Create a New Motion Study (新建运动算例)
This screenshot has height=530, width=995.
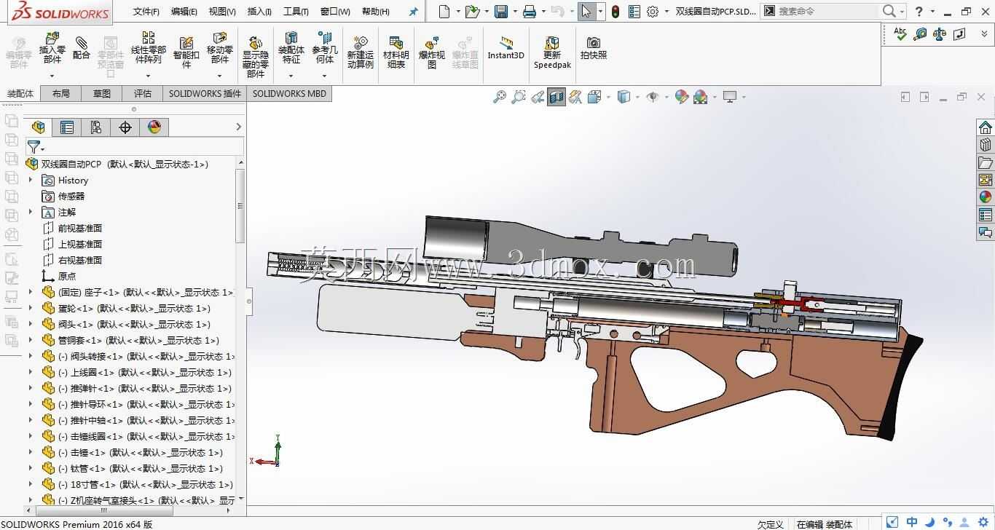click(x=361, y=52)
